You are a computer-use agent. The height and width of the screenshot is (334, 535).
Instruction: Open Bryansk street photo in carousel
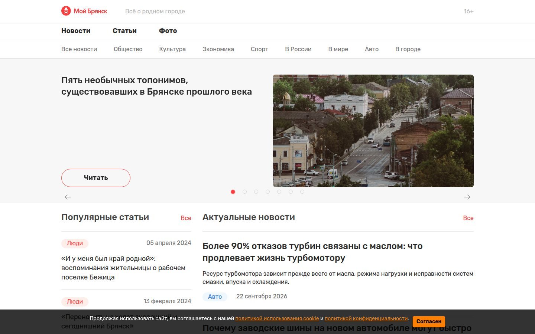(373, 131)
